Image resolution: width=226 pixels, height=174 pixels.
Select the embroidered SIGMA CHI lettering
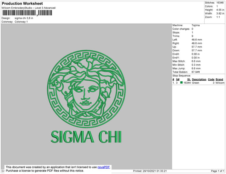[x=86, y=137]
